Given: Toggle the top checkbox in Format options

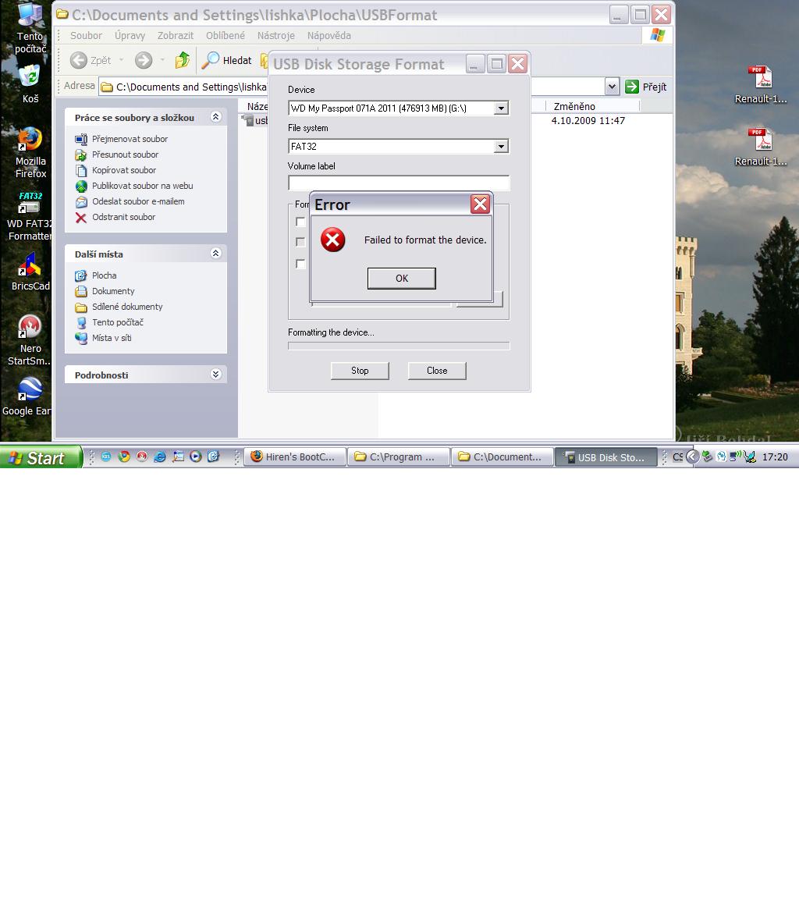Looking at the screenshot, I should (300, 222).
